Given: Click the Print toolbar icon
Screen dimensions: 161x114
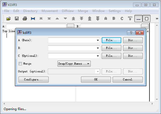Looking at the screenshot, I should pyautogui.click(x=25, y=18).
